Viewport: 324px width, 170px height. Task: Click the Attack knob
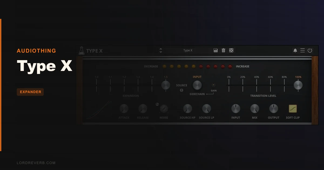click(124, 109)
